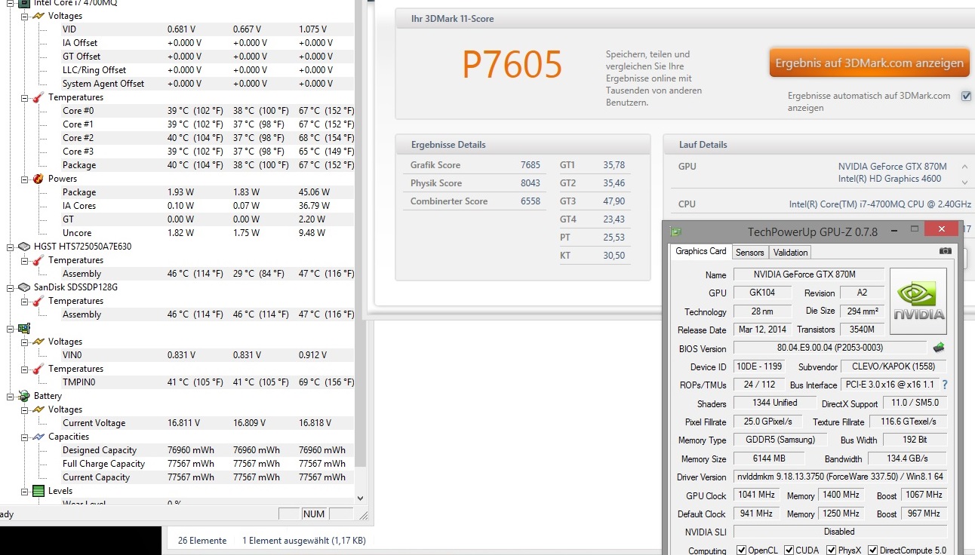975x555 pixels.
Task: Click the HWMonitor scrollbar down arrow
Action: (360, 498)
